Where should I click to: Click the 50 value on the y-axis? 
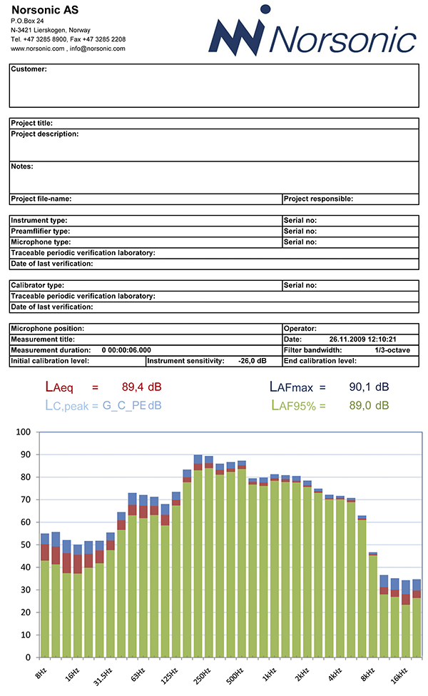coord(26,545)
